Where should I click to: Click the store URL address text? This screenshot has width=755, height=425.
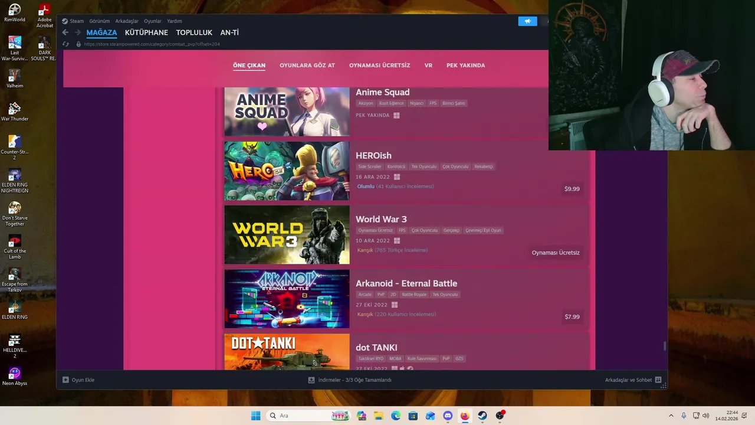click(x=152, y=44)
